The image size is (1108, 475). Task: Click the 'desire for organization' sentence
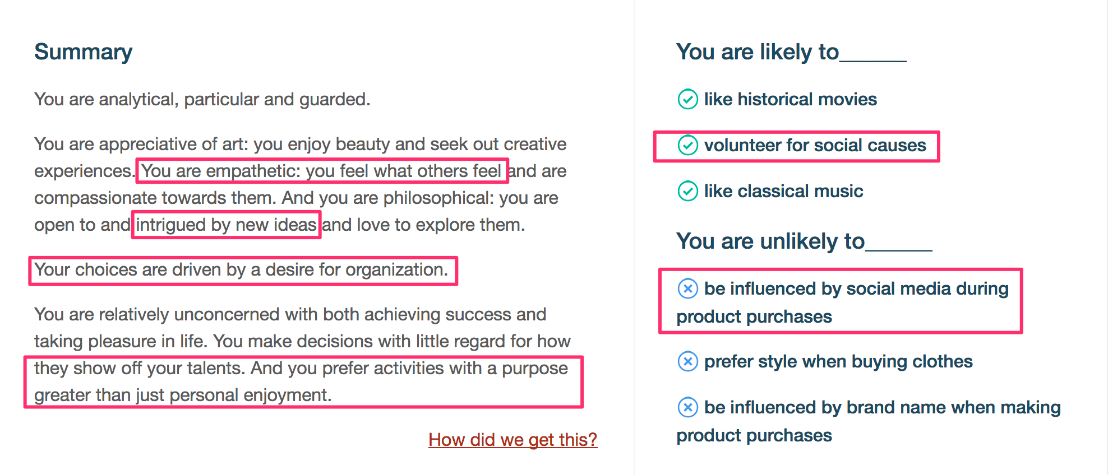coord(241,269)
